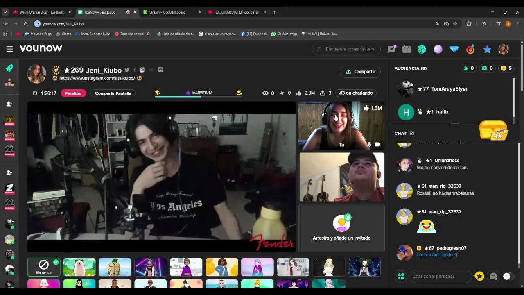Viewport: 524px width, 295px height.
Task: Focus the Chat con 8 personas input
Action: [x=440, y=277]
